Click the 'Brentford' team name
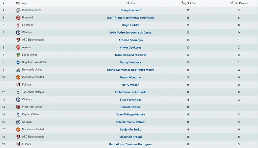 tap(28, 17)
